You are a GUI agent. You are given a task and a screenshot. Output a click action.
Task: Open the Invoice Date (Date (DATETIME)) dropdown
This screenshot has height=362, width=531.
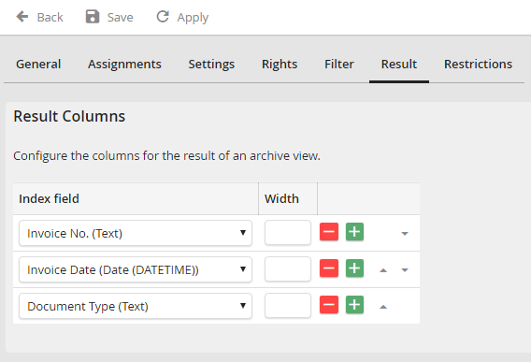[x=136, y=269]
